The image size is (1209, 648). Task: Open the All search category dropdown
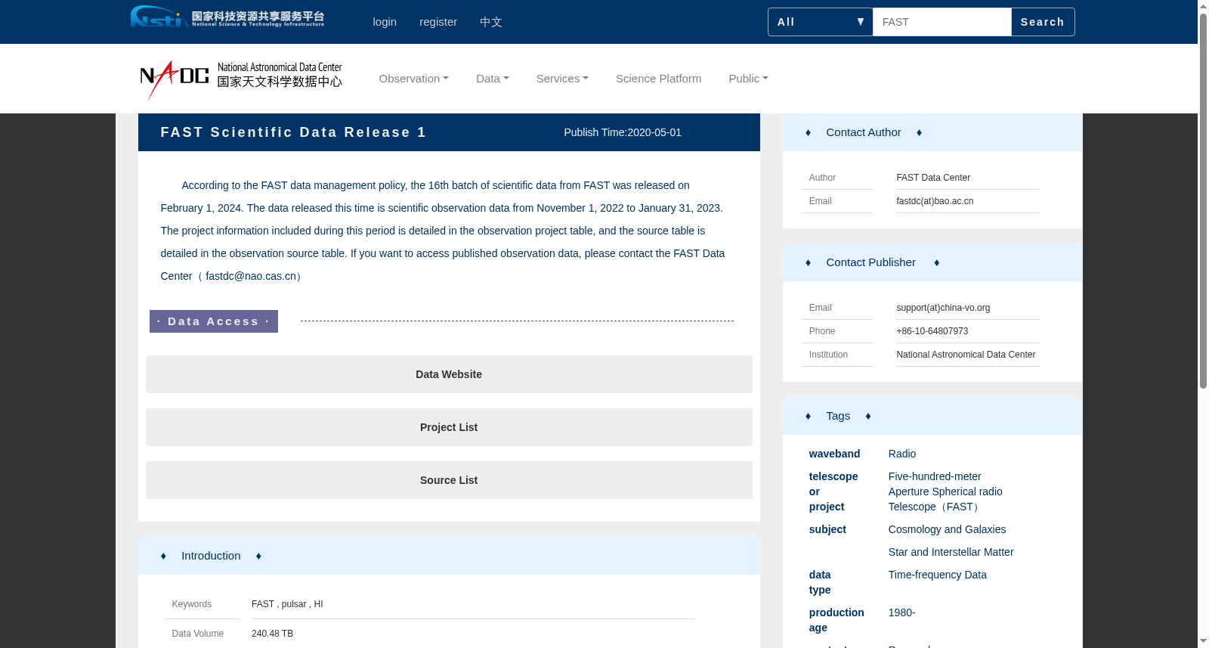click(x=821, y=22)
